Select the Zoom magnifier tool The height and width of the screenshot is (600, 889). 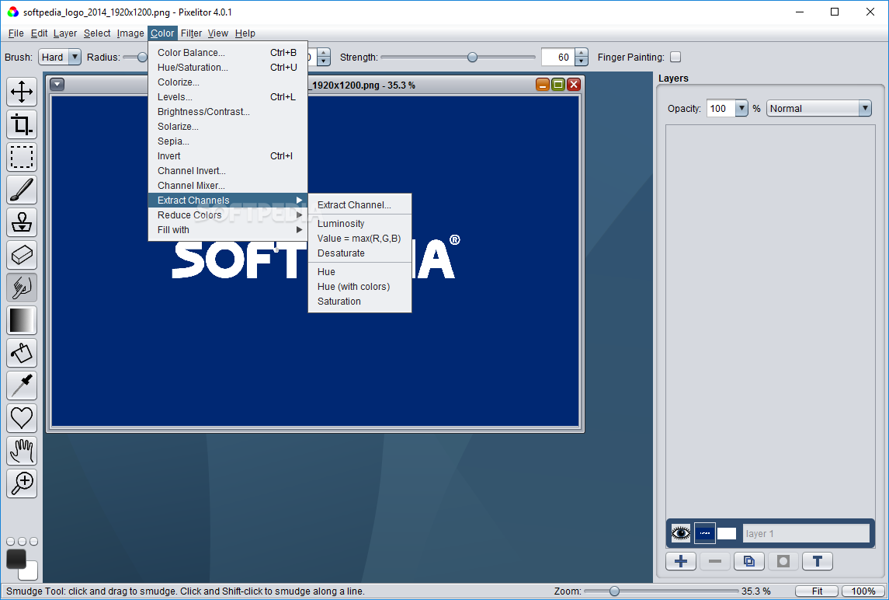tap(22, 483)
